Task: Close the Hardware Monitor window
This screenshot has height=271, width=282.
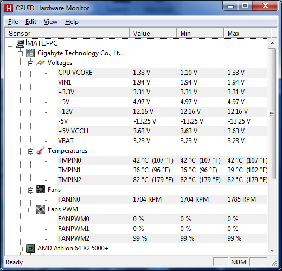Action: click(265, 6)
